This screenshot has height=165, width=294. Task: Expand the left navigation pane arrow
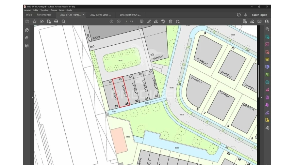click(x=32, y=97)
